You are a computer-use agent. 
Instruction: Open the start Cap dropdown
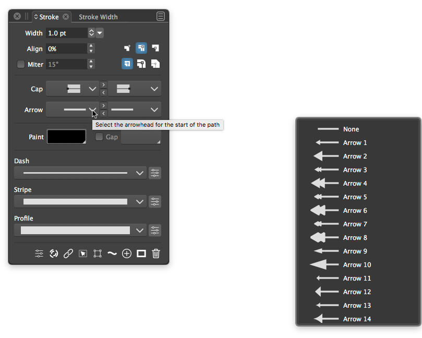72,89
